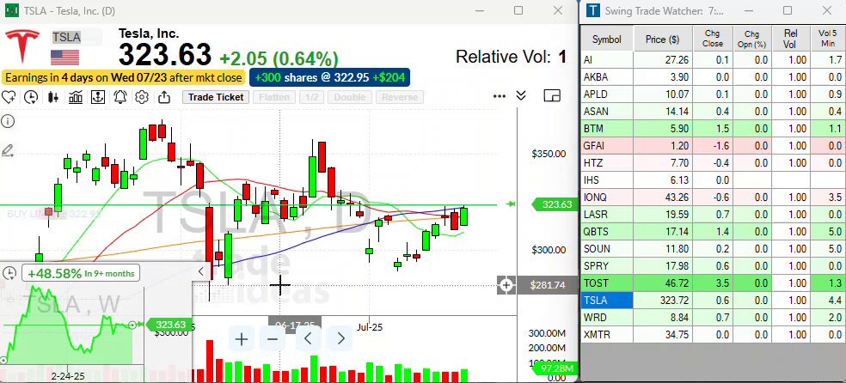
Task: Set a price alert with bell icon
Action: click(x=120, y=98)
